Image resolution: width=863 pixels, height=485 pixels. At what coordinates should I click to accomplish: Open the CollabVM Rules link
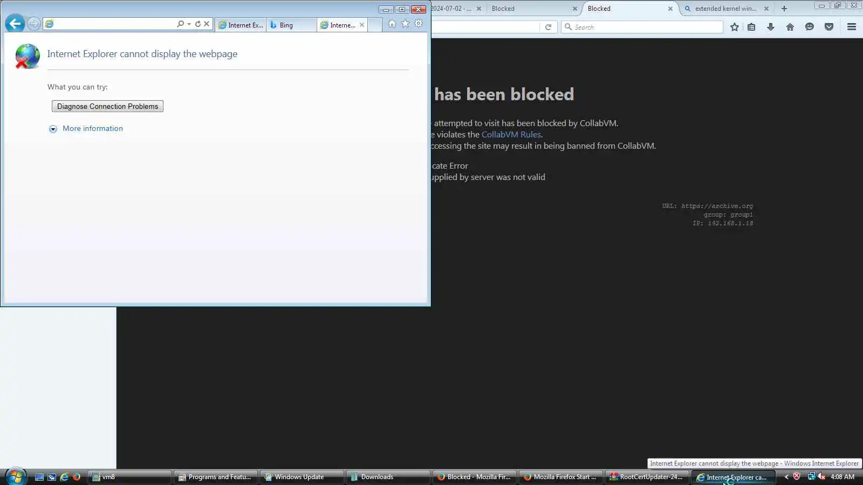[511, 135]
